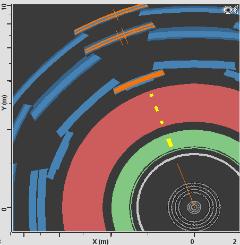Click the 2 tick label on X axis
The image size is (240, 245).
[235, 242]
